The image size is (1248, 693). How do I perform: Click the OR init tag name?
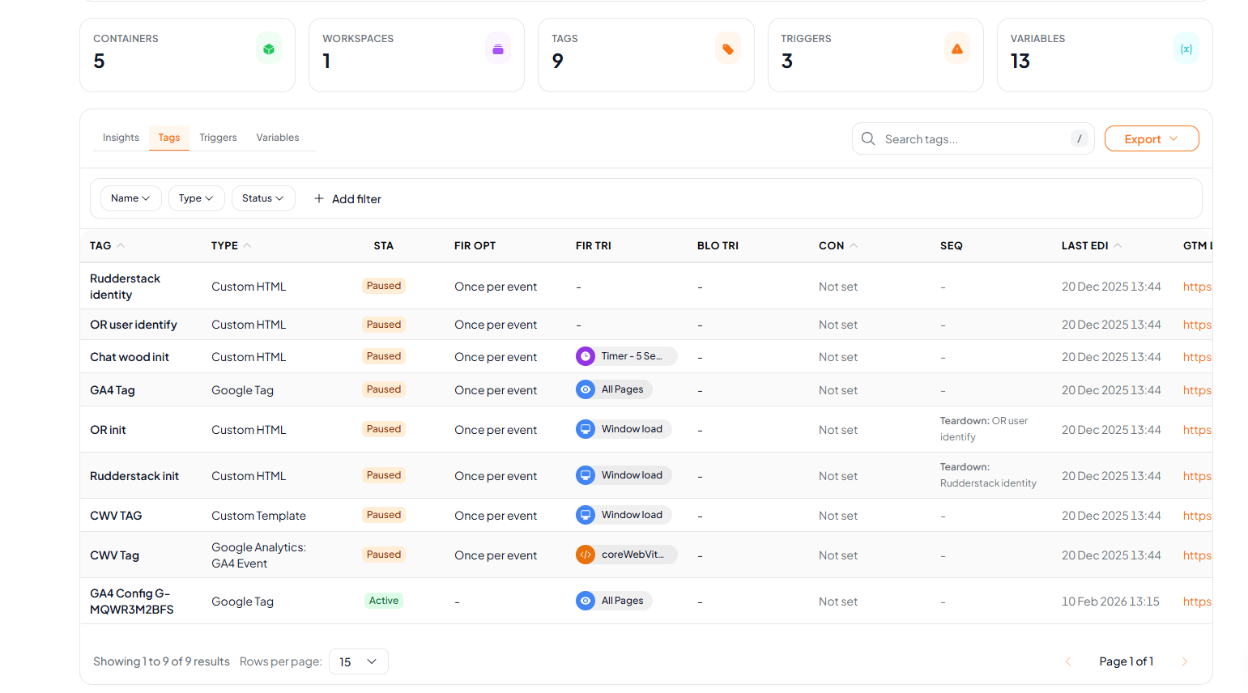[x=108, y=430]
